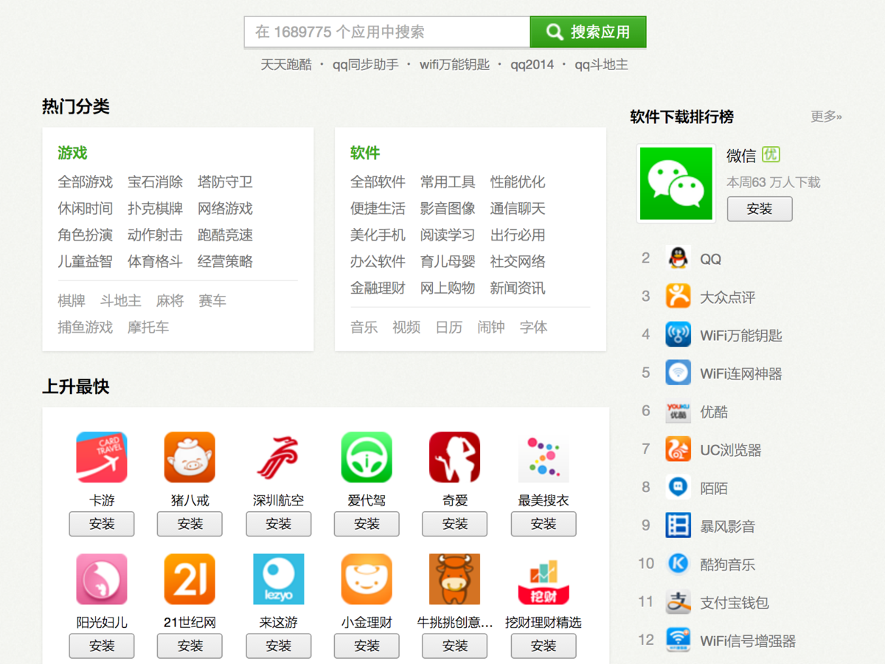Click the WiFi万能钥匙 app icon
The image size is (885, 664).
pos(678,335)
